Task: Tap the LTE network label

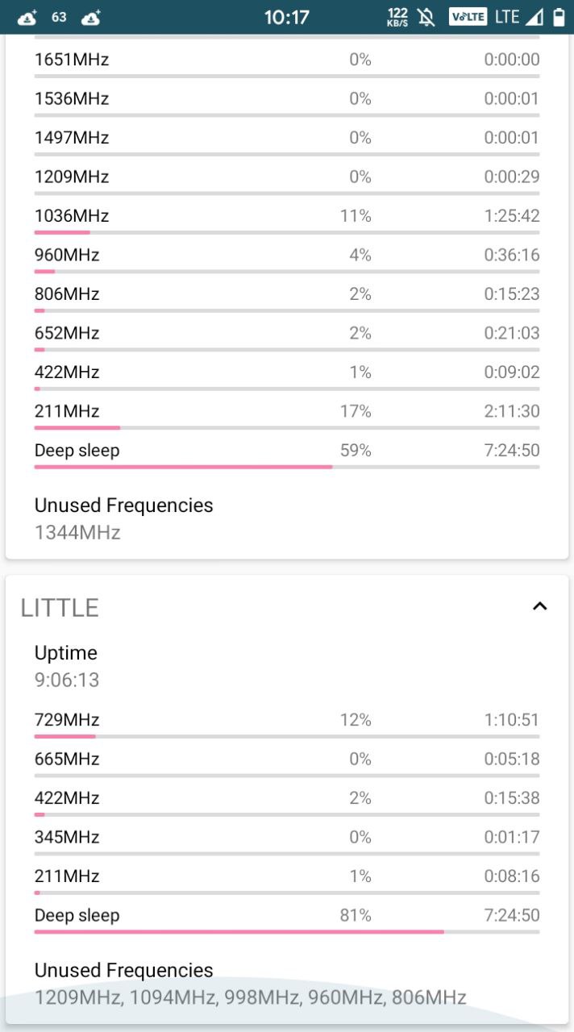Action: coord(506,17)
